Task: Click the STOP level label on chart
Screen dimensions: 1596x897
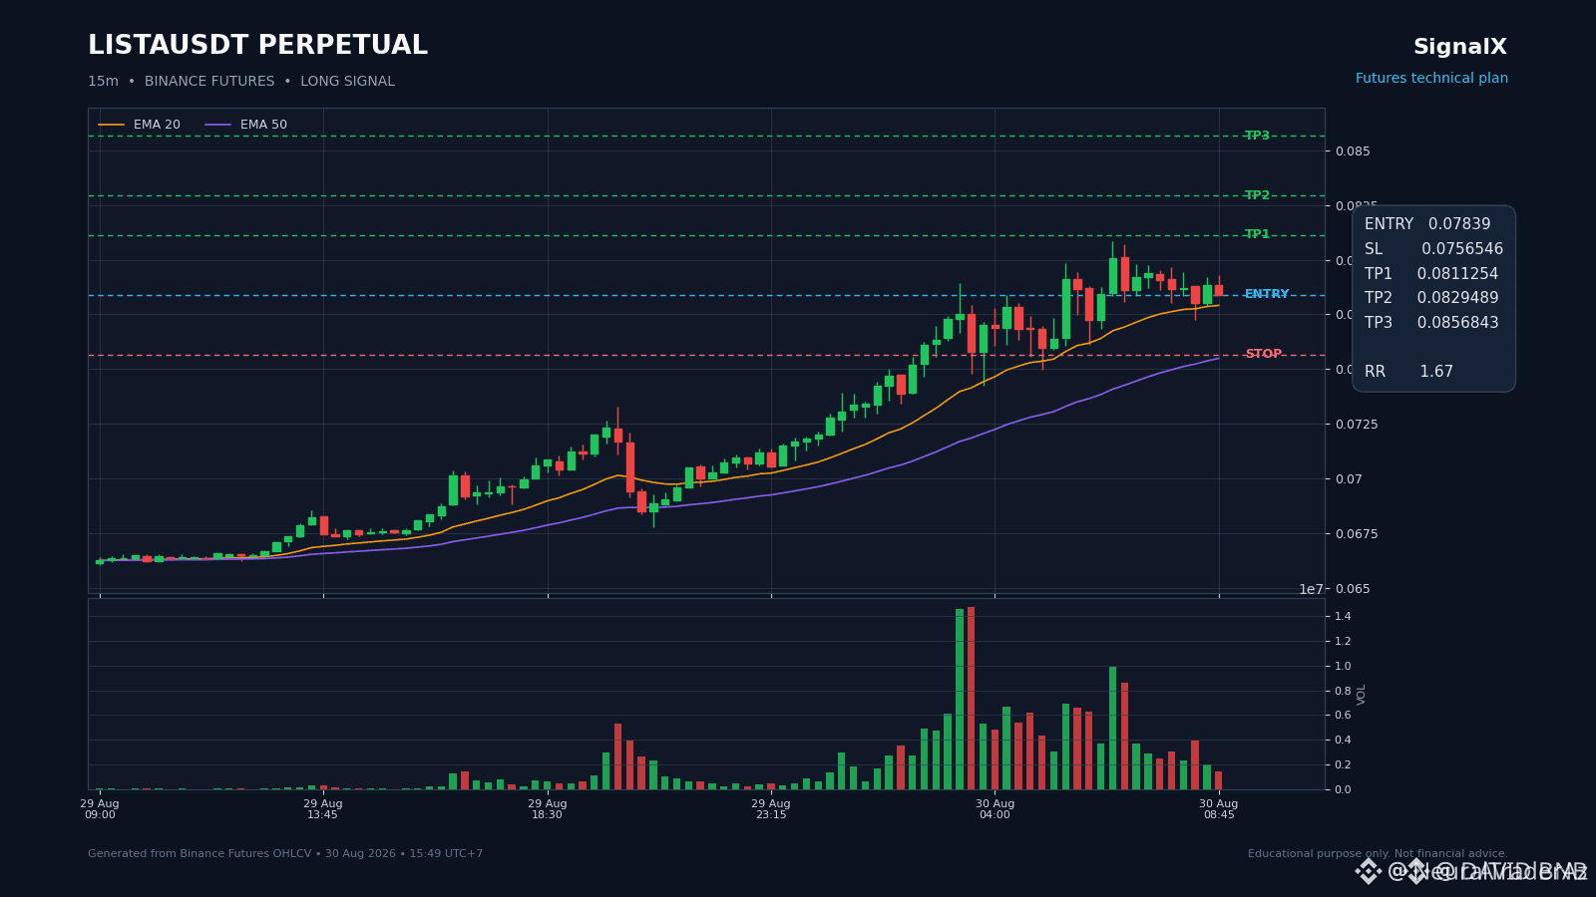Action: click(1264, 354)
